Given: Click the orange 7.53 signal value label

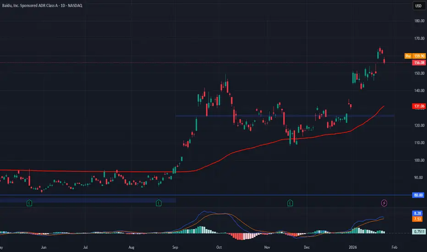Looking at the screenshot, I should (x=417, y=219).
